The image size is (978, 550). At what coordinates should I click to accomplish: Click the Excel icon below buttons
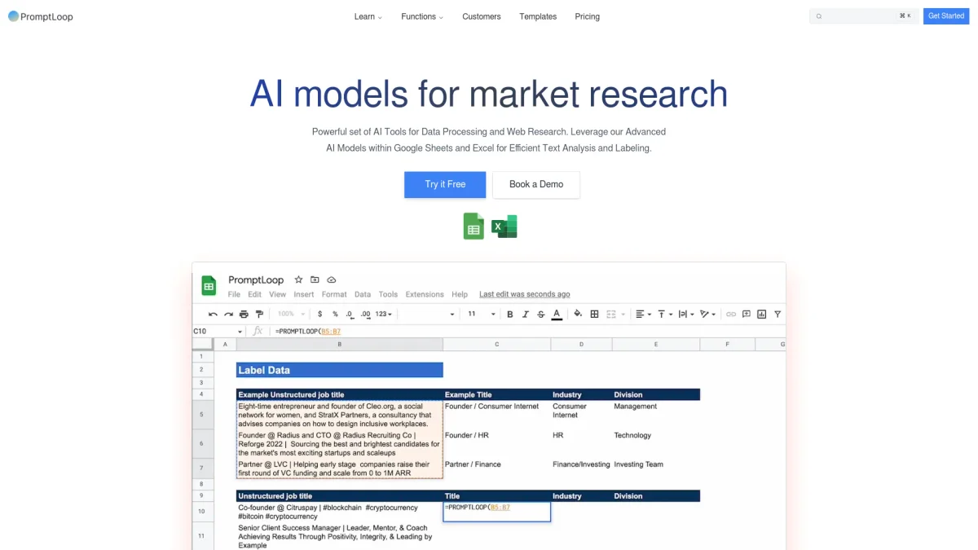[504, 226]
